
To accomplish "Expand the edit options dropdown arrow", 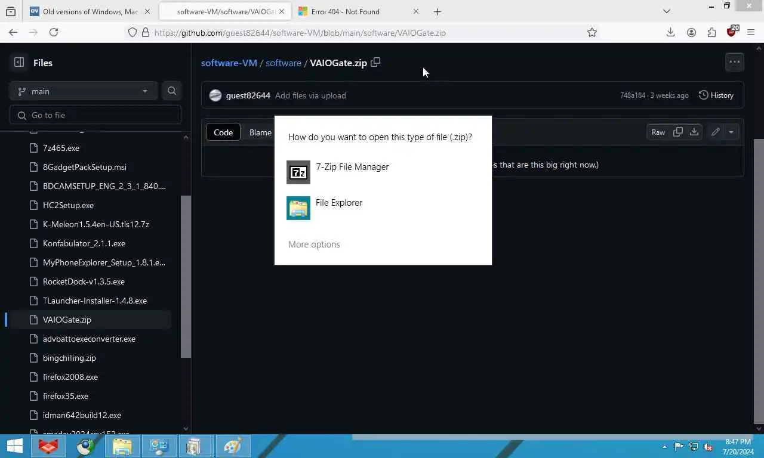I will (x=731, y=132).
